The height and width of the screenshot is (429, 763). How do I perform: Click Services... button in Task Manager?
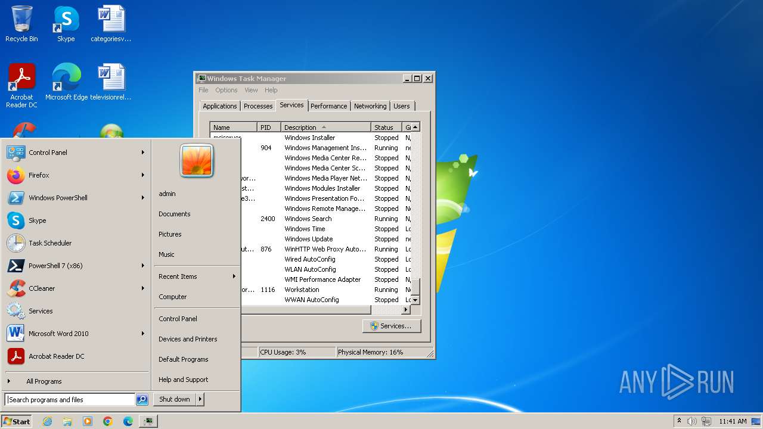[391, 326]
